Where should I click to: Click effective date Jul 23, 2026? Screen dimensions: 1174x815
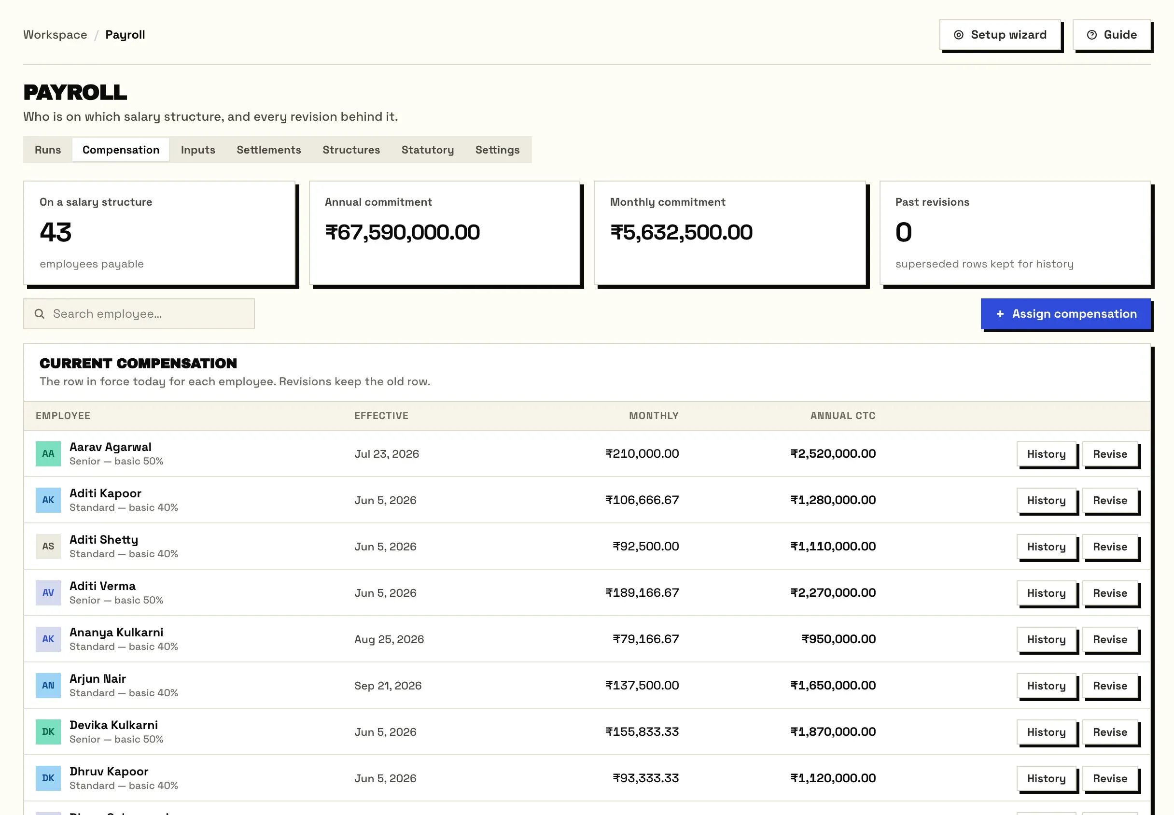(x=386, y=454)
